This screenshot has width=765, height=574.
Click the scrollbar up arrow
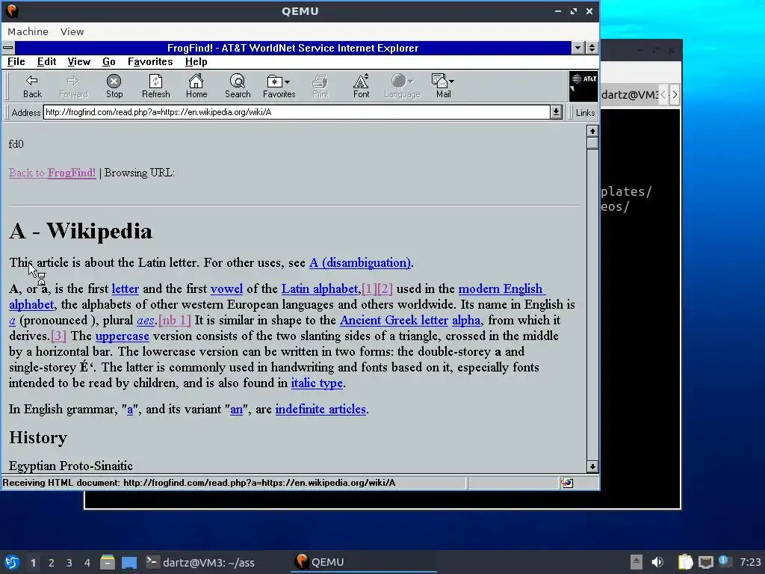[x=592, y=131]
